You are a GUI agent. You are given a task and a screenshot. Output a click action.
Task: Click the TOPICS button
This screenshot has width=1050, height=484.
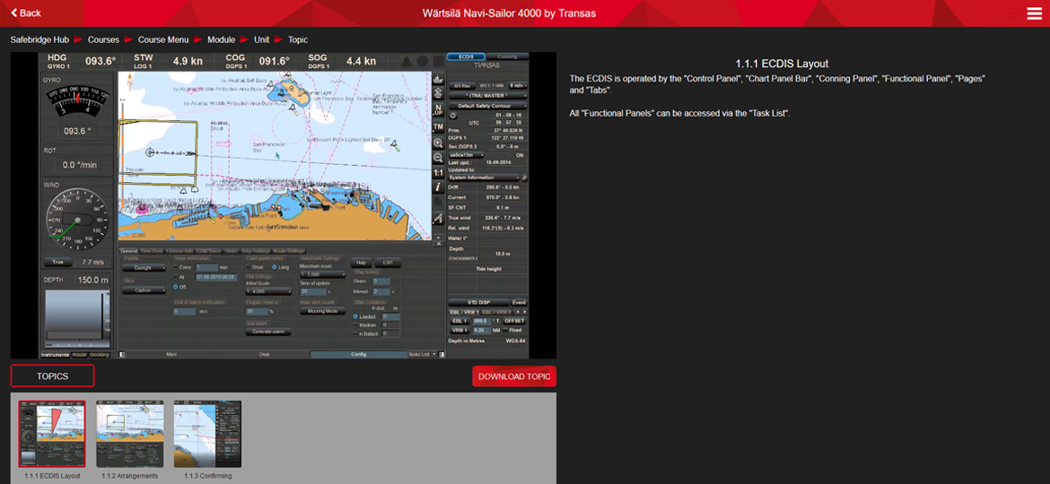[x=52, y=376]
